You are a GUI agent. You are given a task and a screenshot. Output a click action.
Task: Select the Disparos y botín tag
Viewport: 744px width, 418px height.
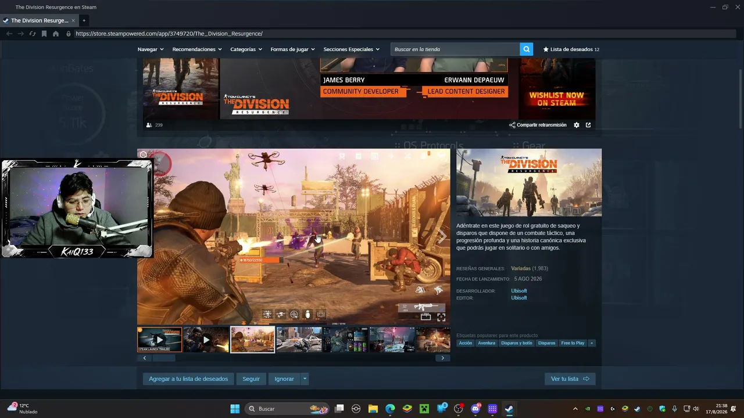[x=517, y=343]
